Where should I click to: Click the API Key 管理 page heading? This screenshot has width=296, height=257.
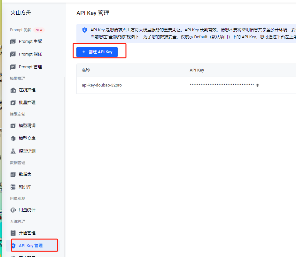pyautogui.click(x=93, y=13)
